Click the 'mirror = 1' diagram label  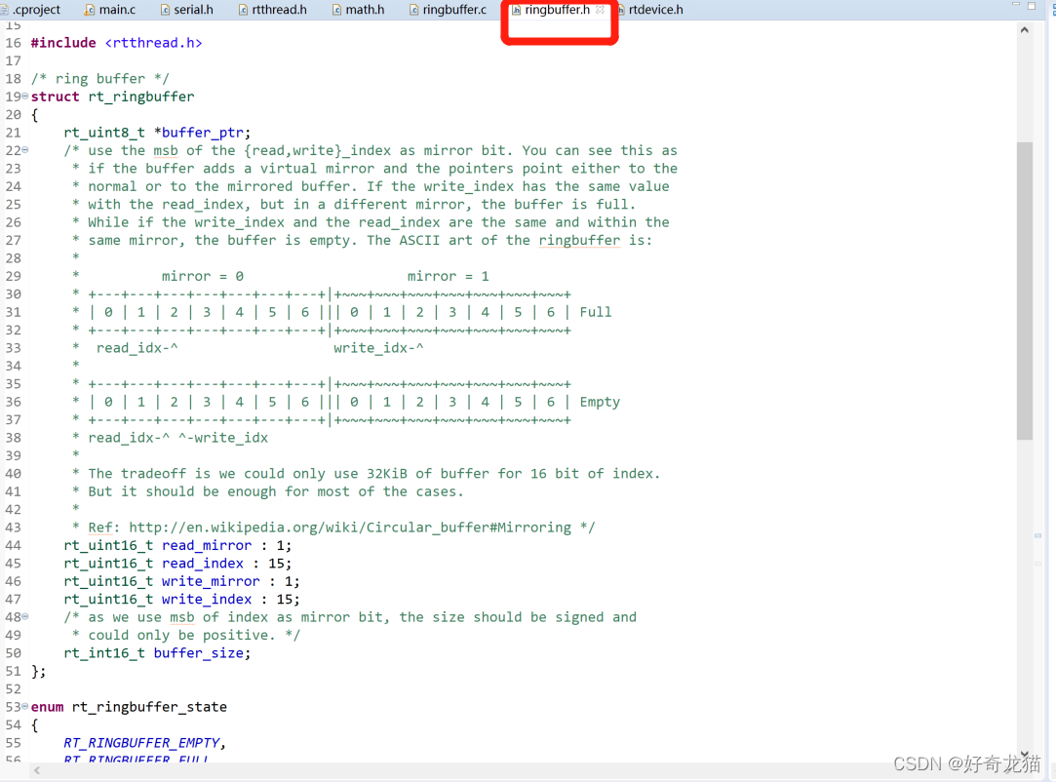[x=449, y=276]
